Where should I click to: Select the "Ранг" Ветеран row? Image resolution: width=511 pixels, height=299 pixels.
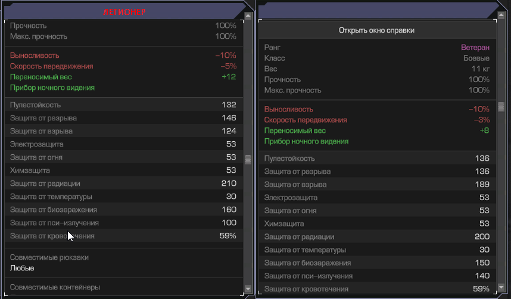click(x=376, y=48)
